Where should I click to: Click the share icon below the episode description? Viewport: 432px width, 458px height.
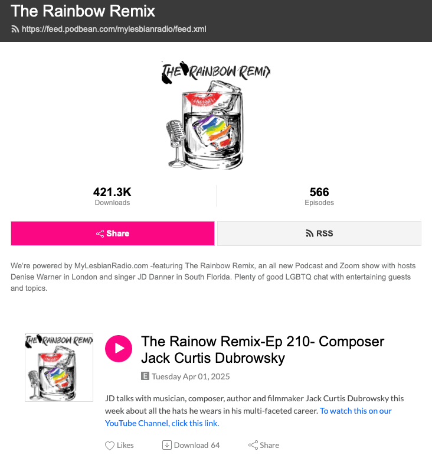point(253,446)
